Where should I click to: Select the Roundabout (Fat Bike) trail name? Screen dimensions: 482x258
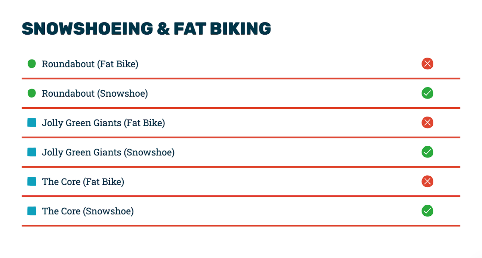(x=90, y=64)
